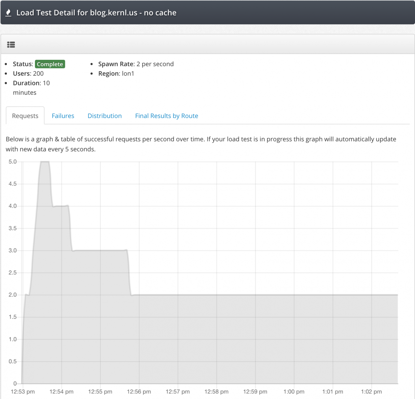Click the graph peak at 5.0 requests
The width and height of the screenshot is (415, 399).
[x=45, y=162]
